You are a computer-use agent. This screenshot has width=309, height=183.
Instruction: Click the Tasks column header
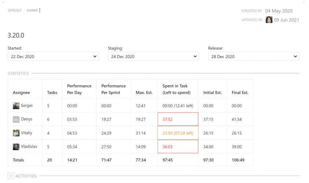pyautogui.click(x=52, y=93)
